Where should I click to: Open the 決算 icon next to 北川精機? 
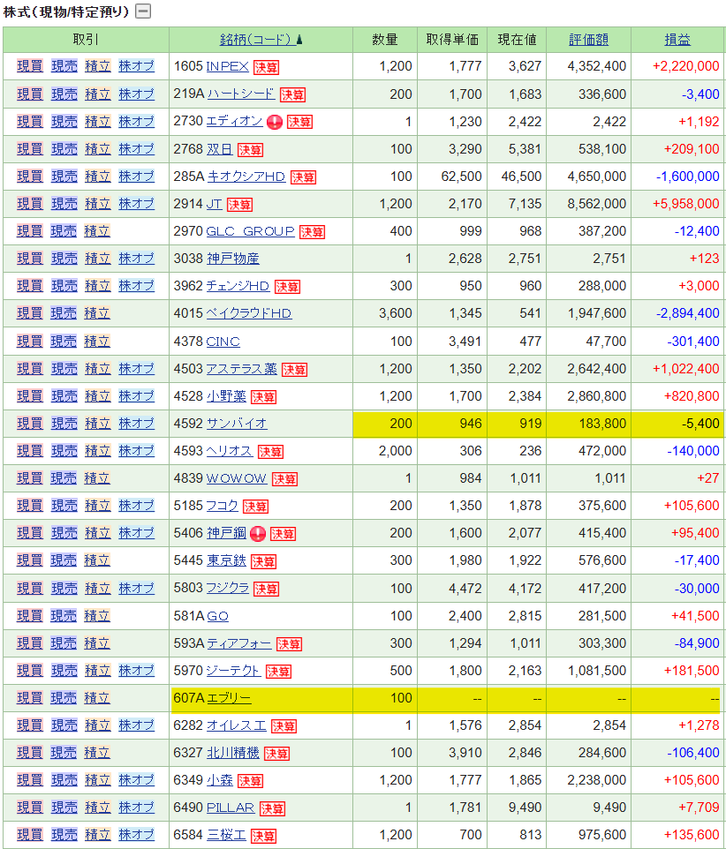click(276, 753)
